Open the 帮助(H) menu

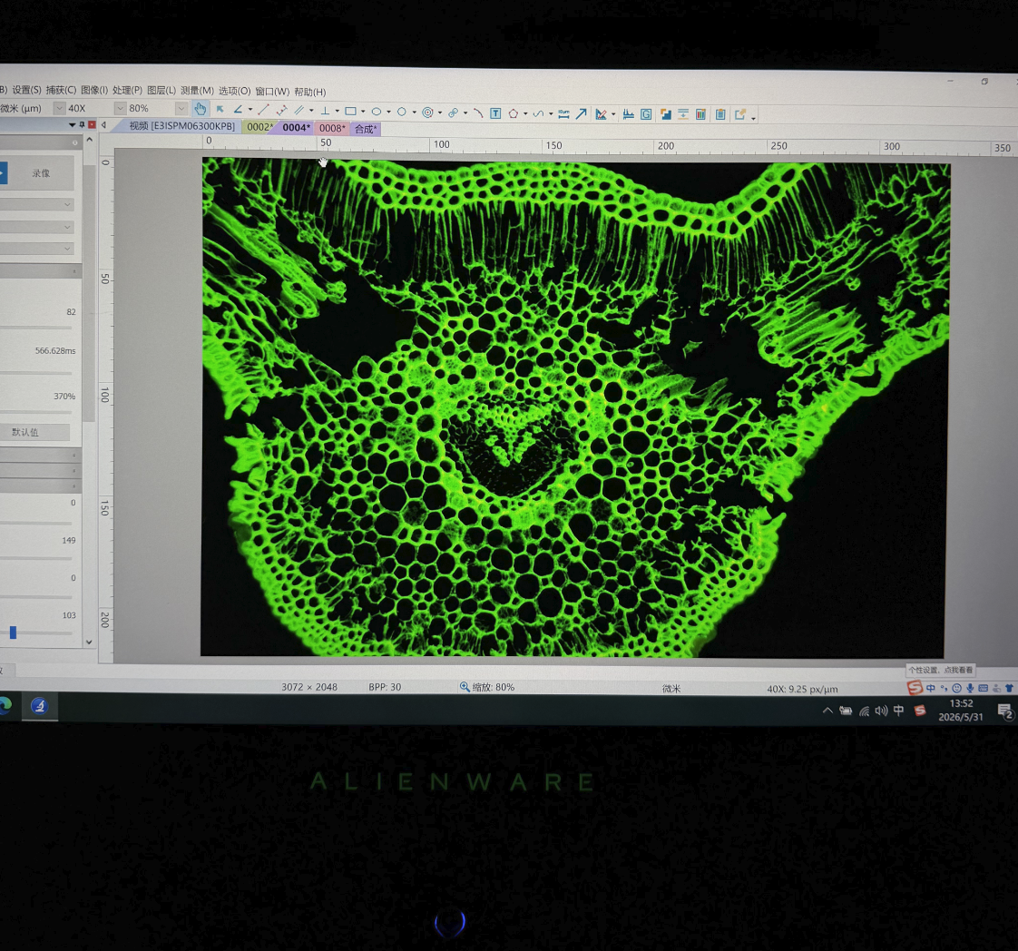[x=310, y=92]
